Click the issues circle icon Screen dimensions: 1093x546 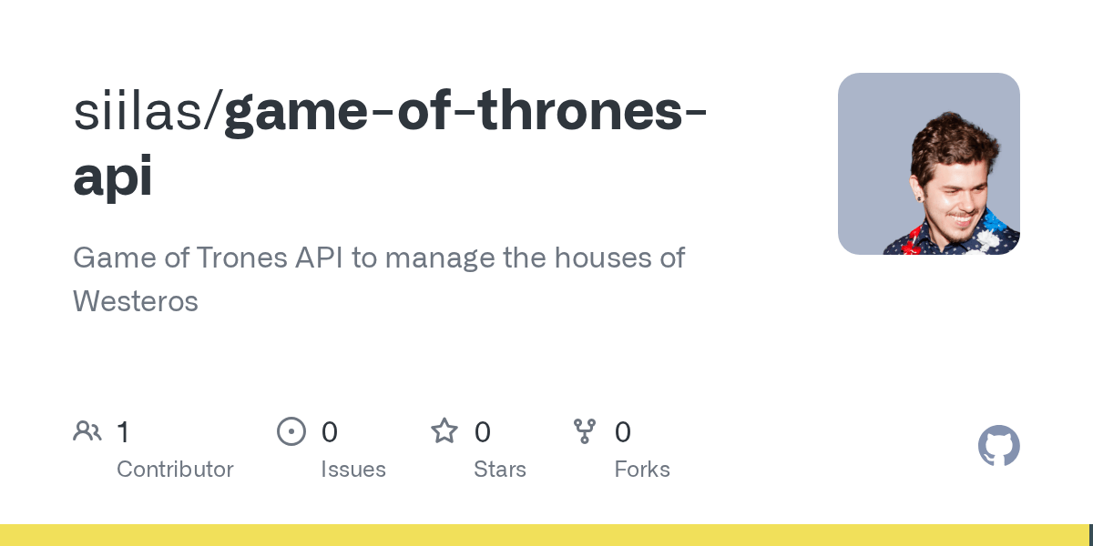tap(291, 431)
